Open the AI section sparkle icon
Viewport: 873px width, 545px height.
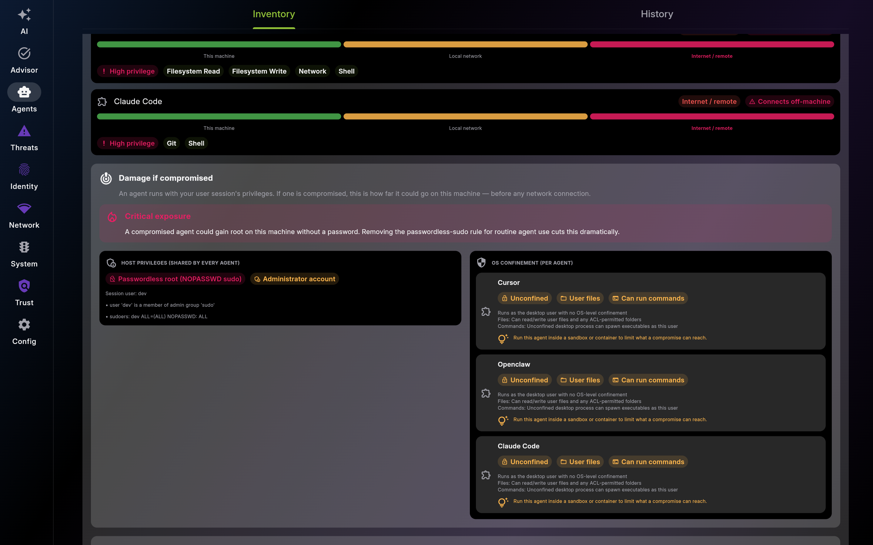tap(24, 15)
